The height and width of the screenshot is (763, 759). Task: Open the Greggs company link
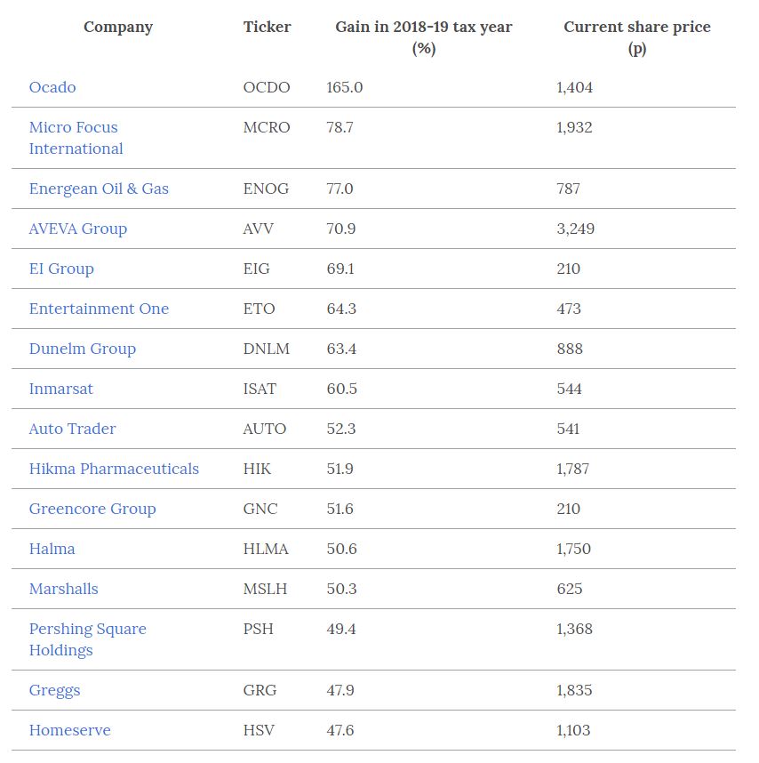(54, 691)
